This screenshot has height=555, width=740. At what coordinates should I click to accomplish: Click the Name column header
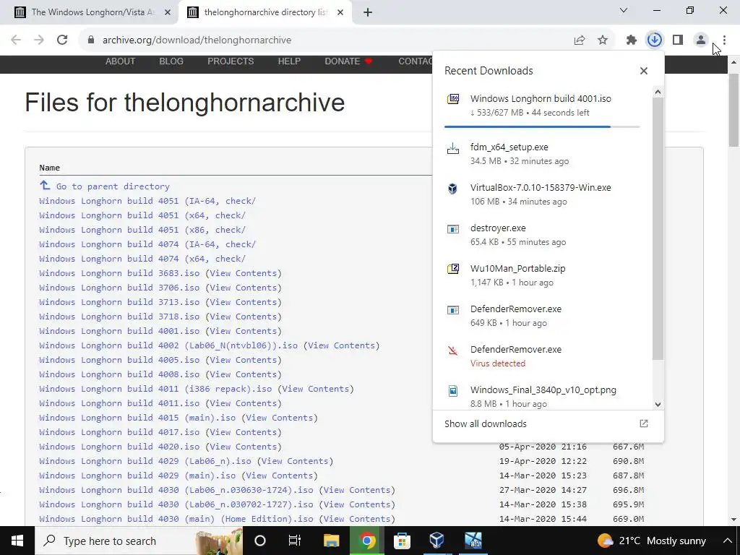[x=50, y=168]
